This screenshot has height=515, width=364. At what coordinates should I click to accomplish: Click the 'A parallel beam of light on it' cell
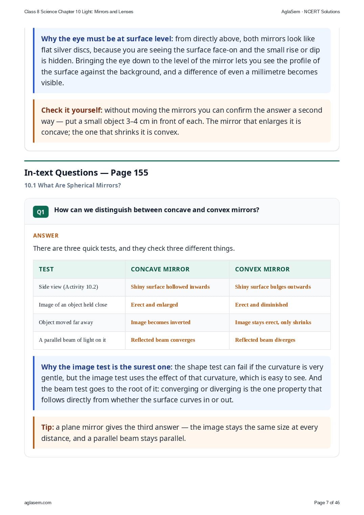[79, 340]
